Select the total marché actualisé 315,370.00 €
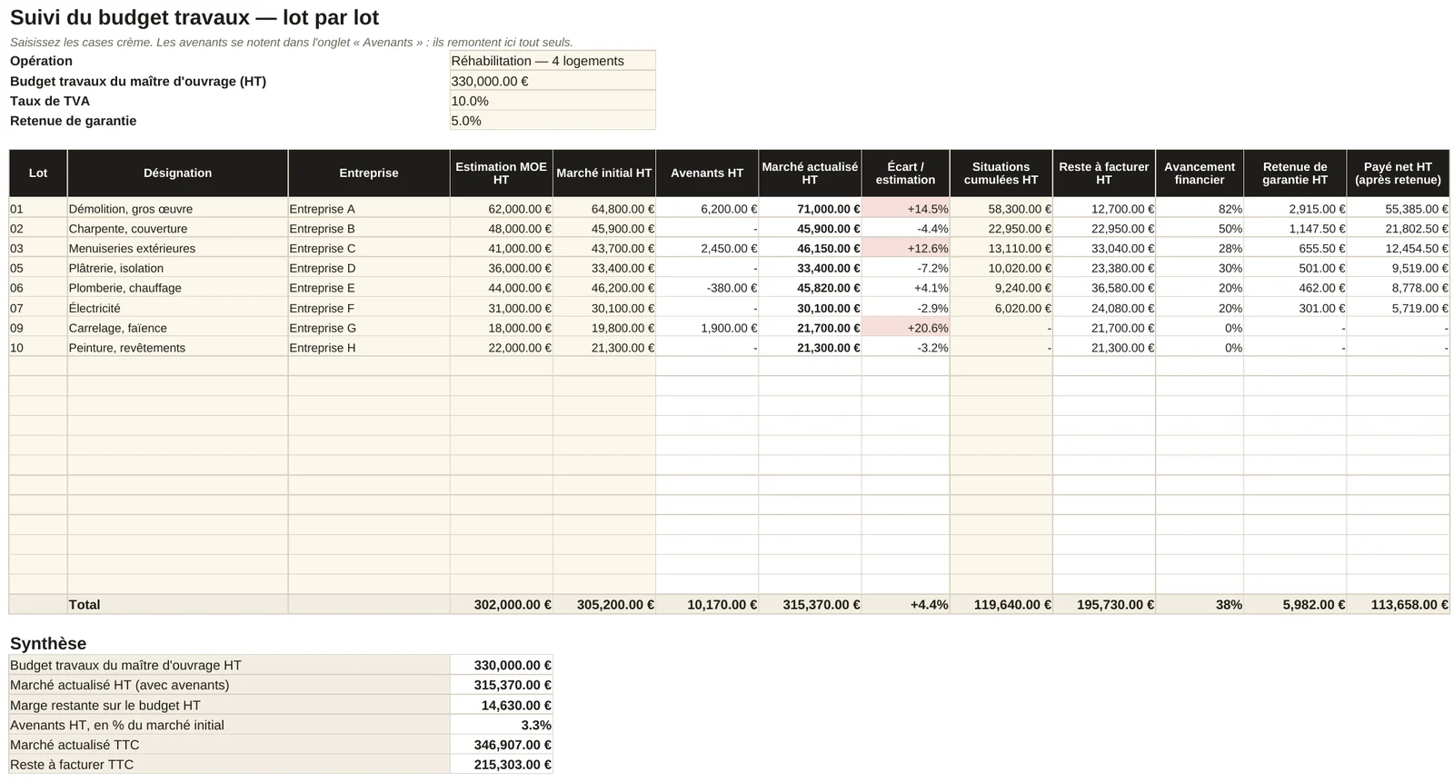 click(810, 605)
